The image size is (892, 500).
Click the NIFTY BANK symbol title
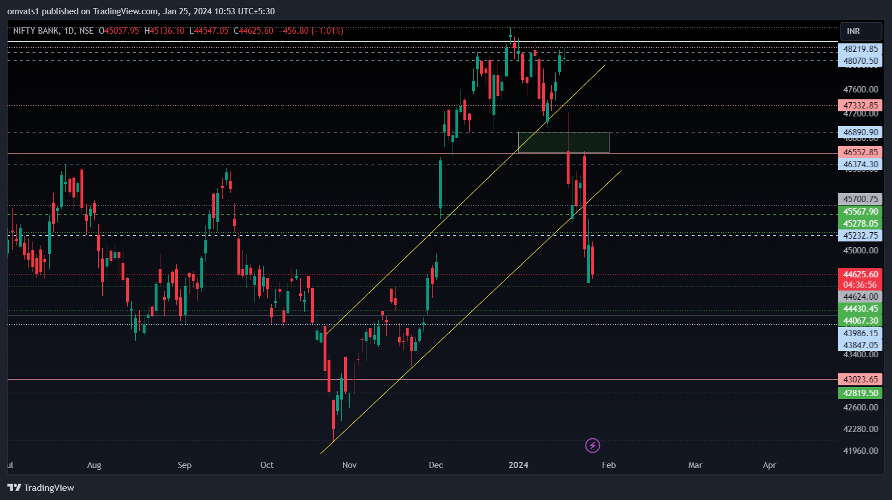tap(37, 31)
